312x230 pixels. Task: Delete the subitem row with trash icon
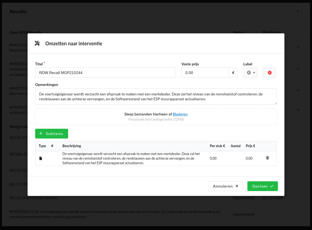pos(267,158)
